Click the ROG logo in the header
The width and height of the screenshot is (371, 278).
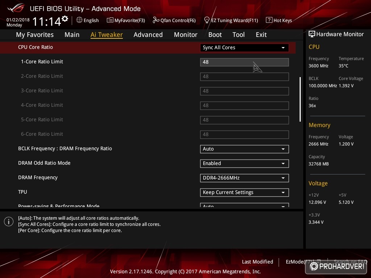tap(16, 8)
